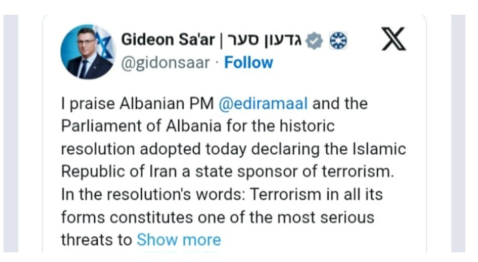This screenshot has height=262, width=478.
Task: Click the text 'forms constitutes one of the most serious'
Action: (217, 217)
